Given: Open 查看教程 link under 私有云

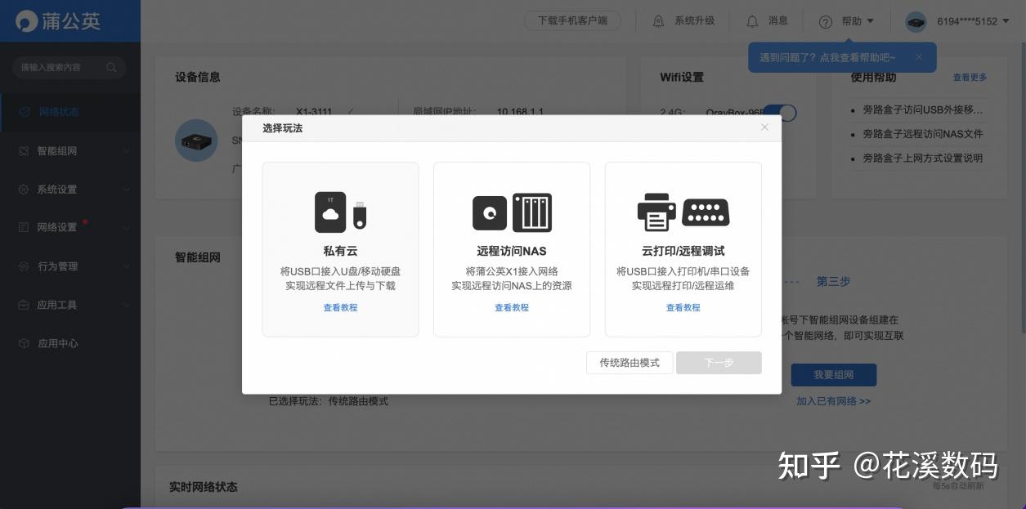Looking at the screenshot, I should pyautogui.click(x=340, y=308).
